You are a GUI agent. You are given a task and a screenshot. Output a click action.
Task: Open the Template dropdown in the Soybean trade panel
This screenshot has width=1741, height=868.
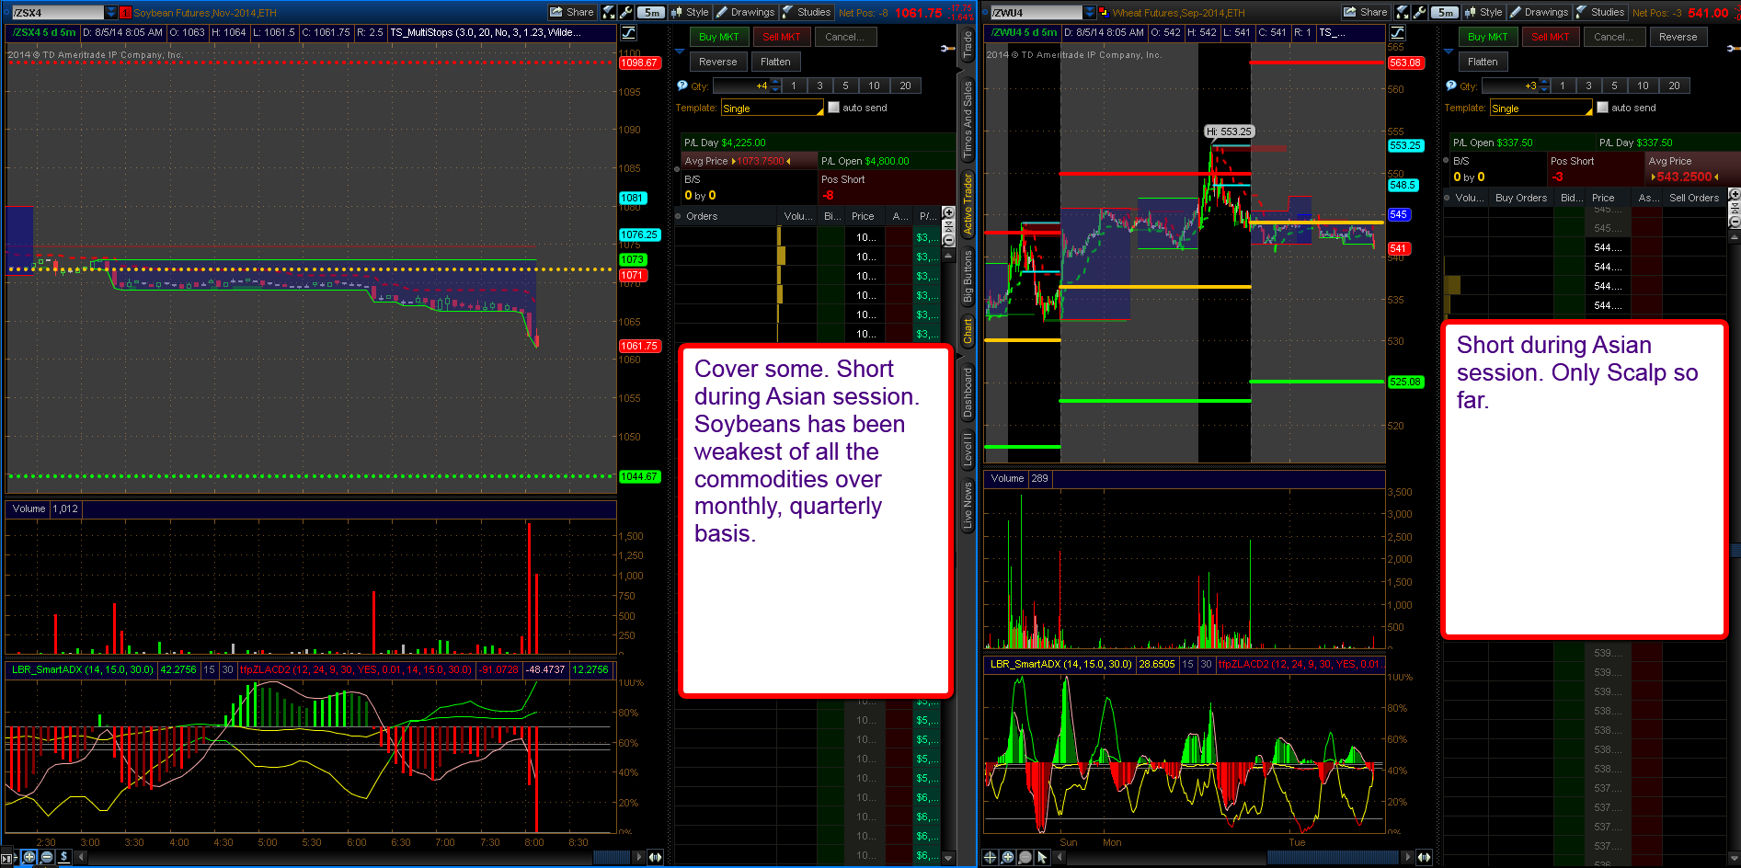pyautogui.click(x=772, y=108)
